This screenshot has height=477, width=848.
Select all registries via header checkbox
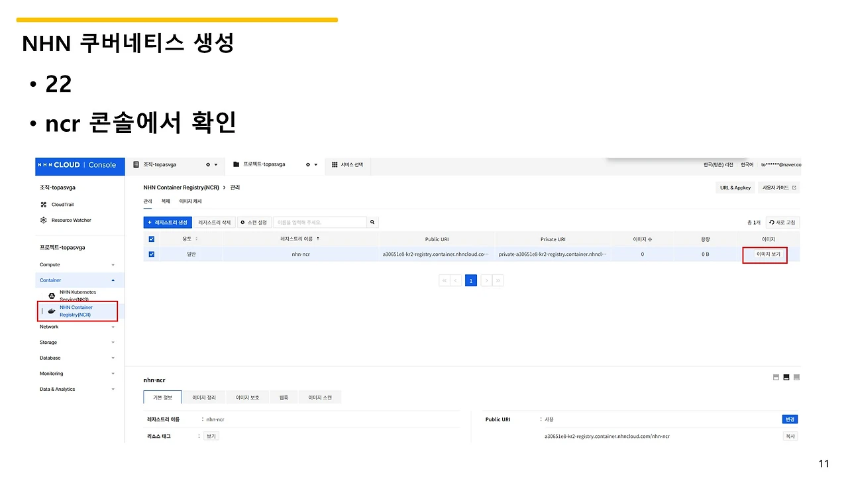(x=152, y=239)
